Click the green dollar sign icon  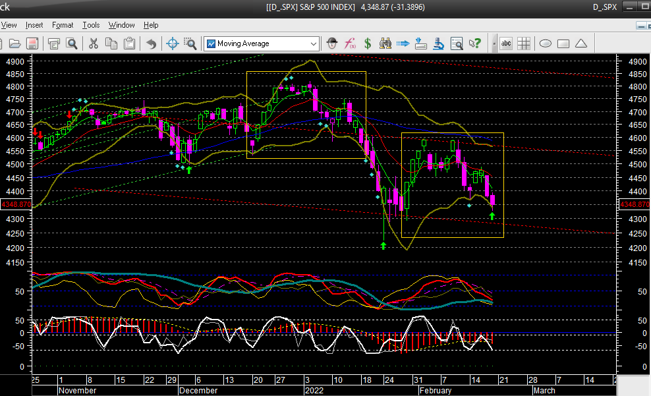coord(368,43)
